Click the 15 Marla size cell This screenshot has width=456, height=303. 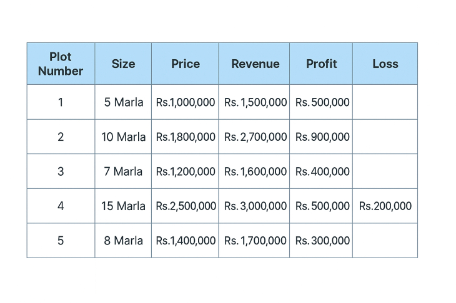[x=124, y=206]
